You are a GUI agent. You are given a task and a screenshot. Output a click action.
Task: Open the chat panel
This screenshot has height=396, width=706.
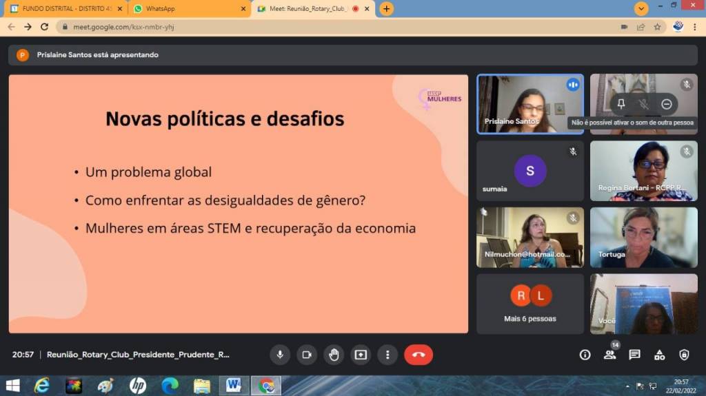point(634,355)
